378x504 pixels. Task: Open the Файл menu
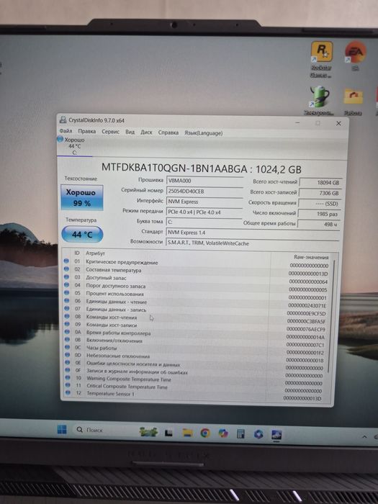click(x=66, y=131)
